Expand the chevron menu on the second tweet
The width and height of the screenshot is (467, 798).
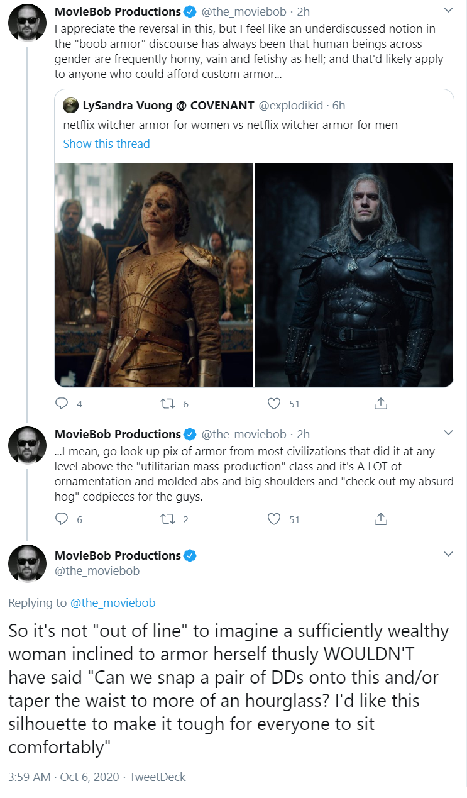click(x=448, y=433)
